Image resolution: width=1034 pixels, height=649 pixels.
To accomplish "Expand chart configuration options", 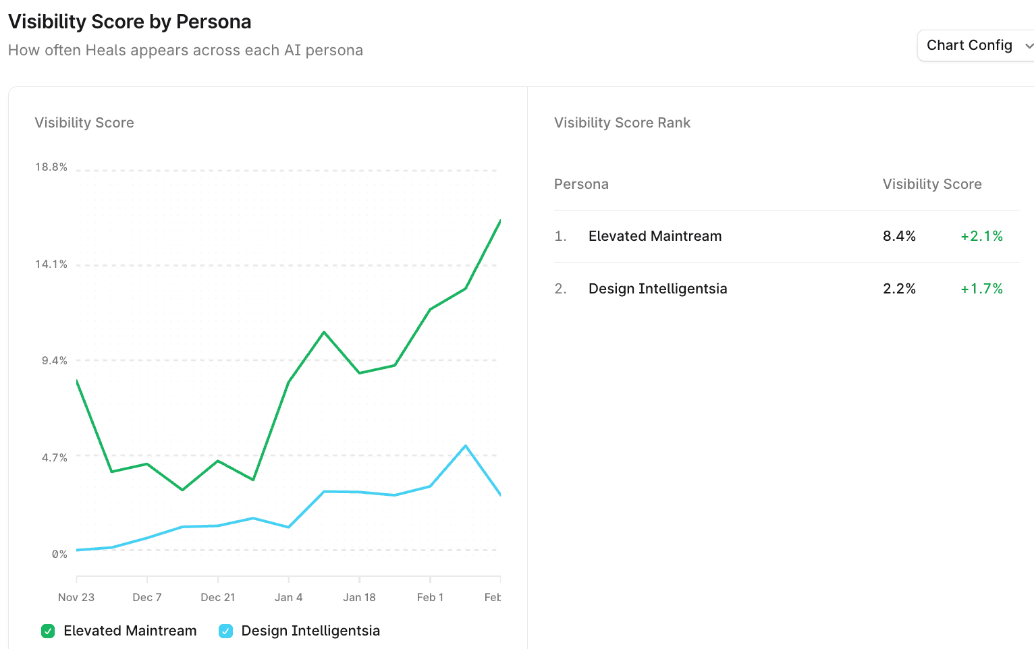I will click(x=975, y=45).
